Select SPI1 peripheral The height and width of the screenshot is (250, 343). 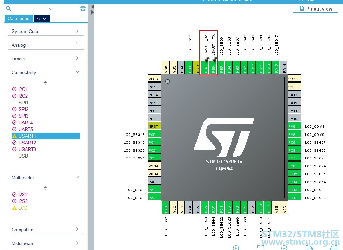pos(23,103)
